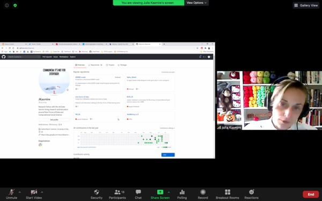Click the Edit profile button

[x=54, y=120]
